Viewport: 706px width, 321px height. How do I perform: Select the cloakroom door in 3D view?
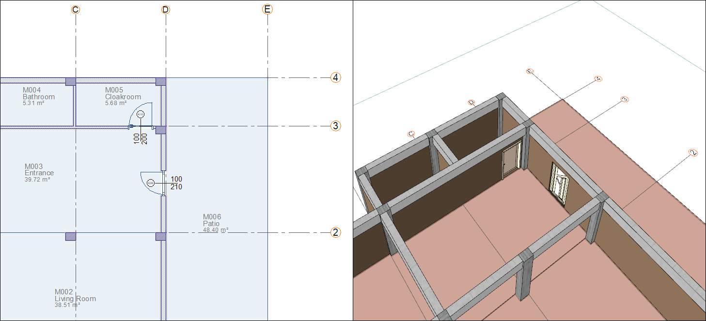point(512,161)
